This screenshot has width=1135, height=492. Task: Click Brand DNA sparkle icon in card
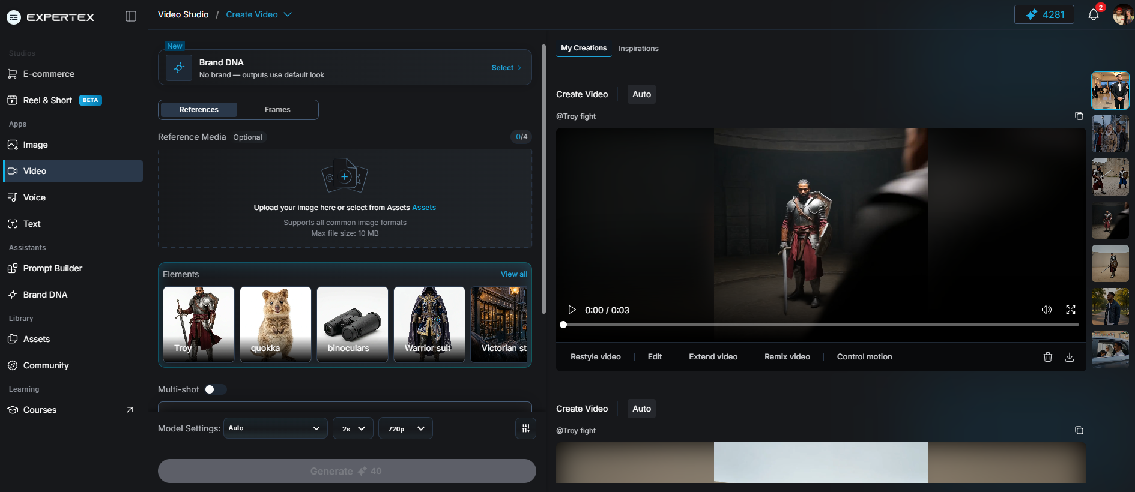[179, 68]
